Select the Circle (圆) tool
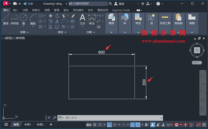 point(24,19)
